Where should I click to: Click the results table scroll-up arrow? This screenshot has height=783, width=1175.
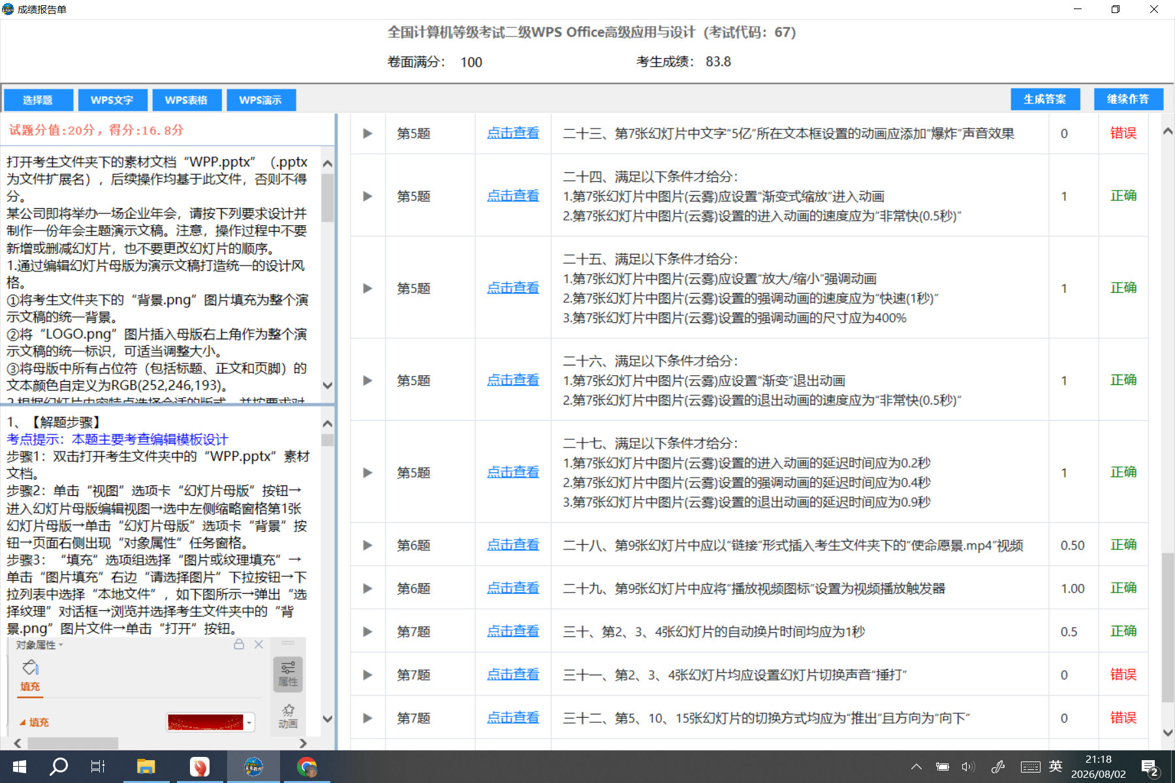(1168, 131)
